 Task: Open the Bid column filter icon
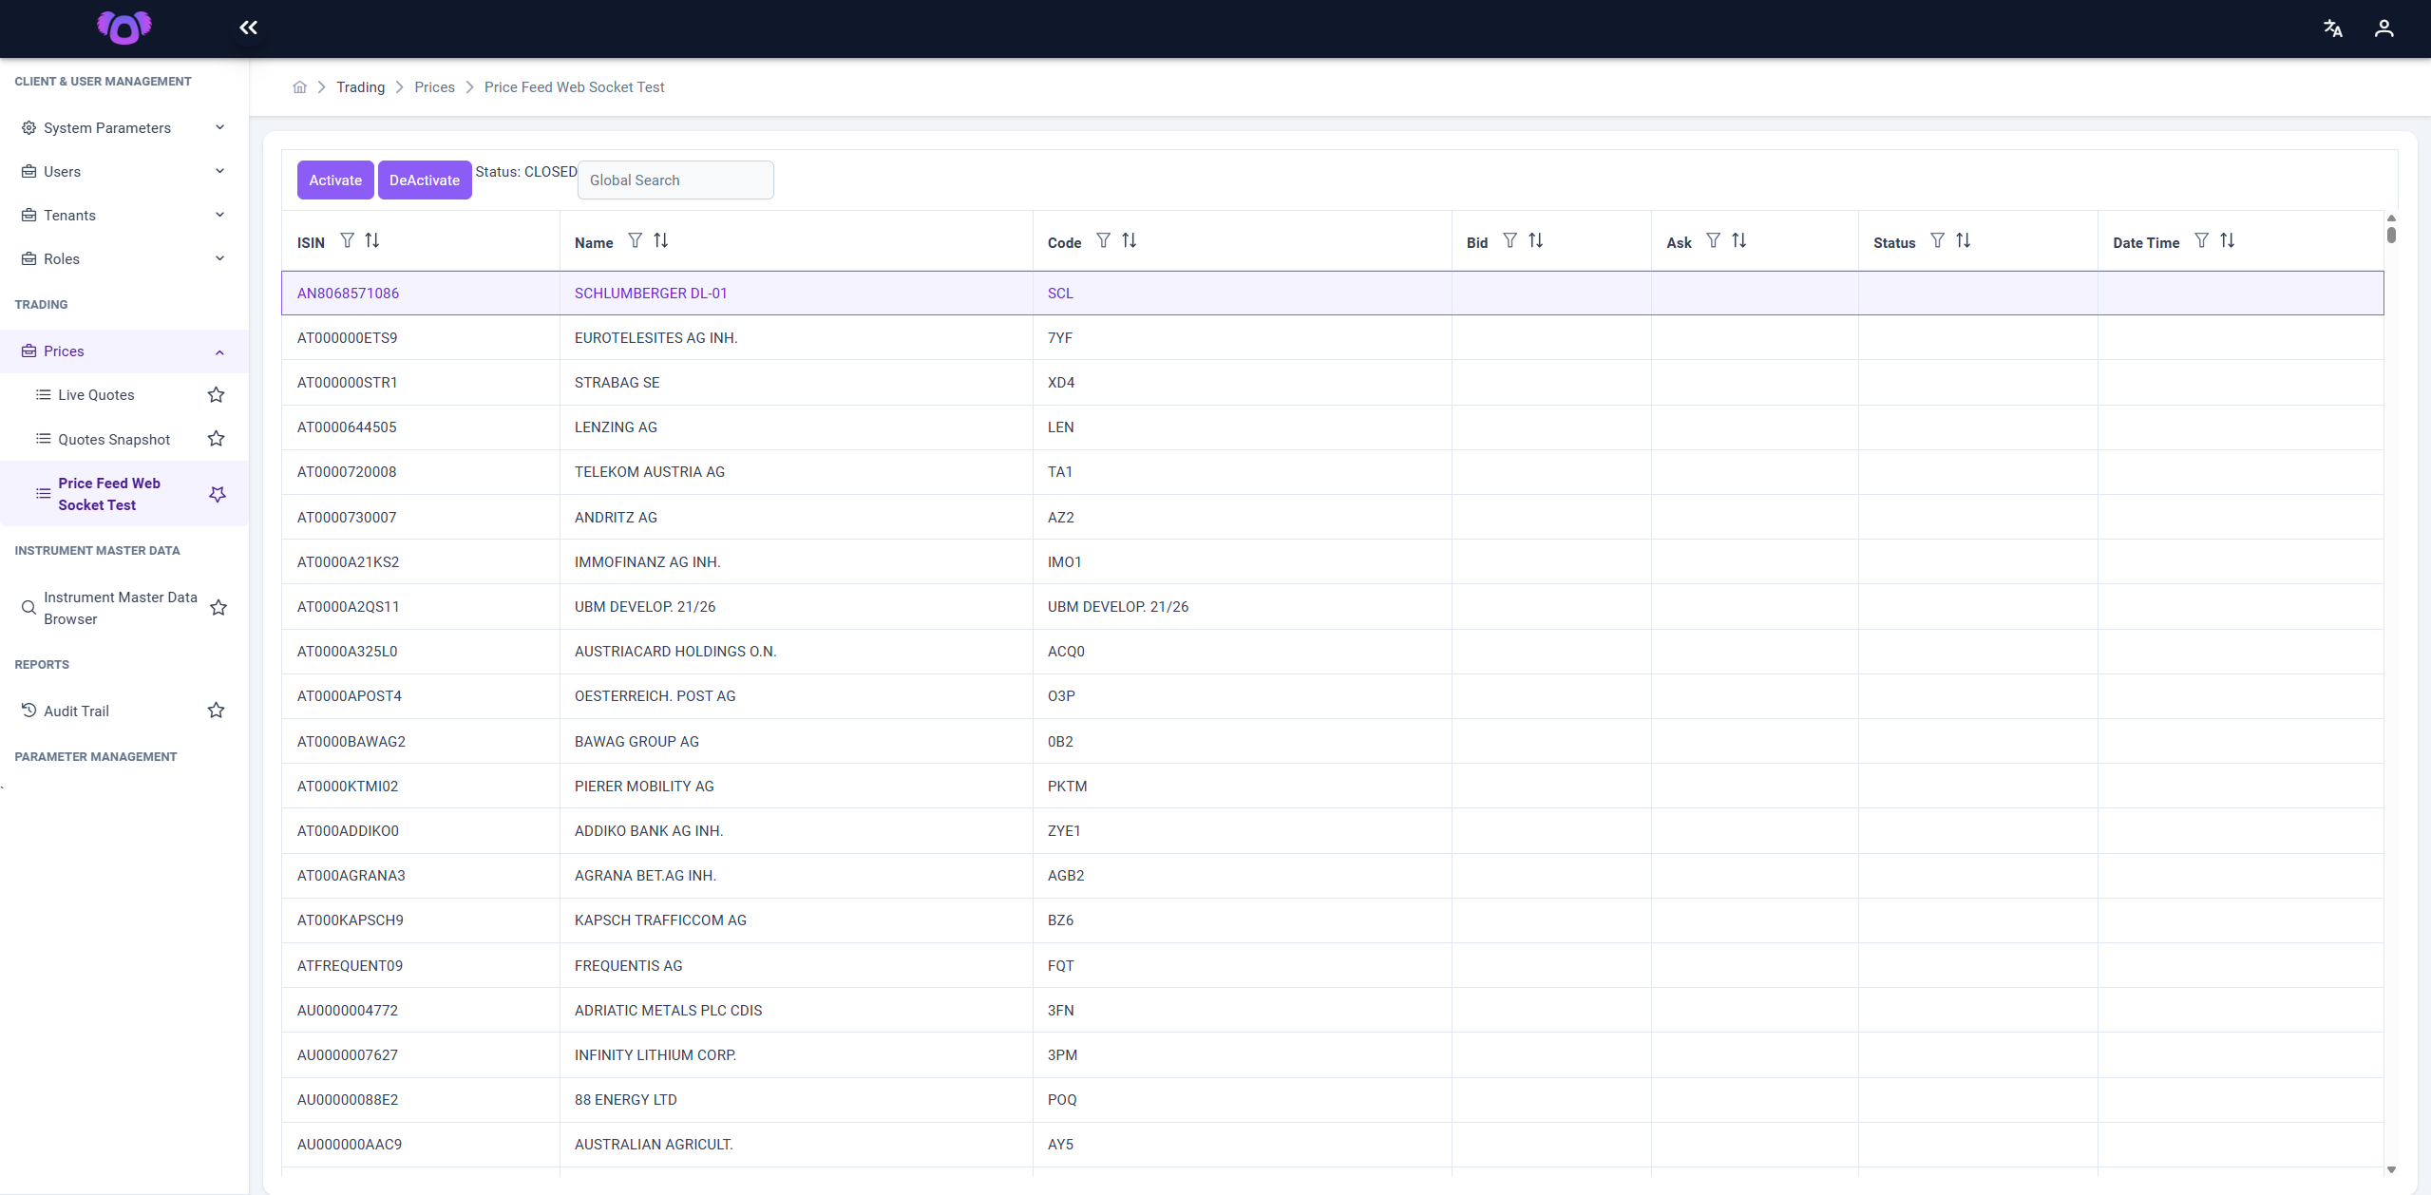tap(1510, 241)
